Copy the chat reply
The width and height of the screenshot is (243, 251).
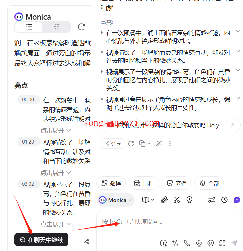point(142,144)
